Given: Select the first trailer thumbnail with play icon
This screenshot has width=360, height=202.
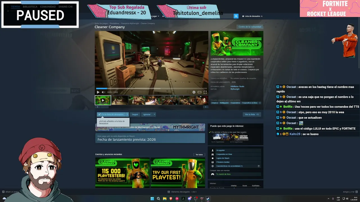Looking at the screenshot, I should pos(103,100).
